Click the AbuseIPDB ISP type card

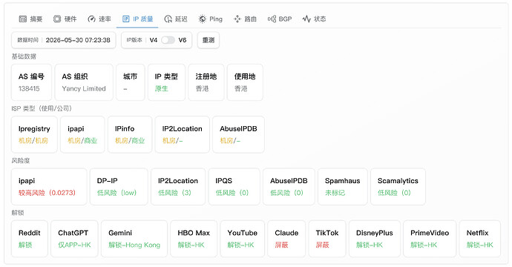(x=238, y=134)
